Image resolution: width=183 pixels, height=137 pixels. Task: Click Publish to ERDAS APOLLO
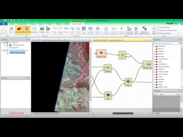(144, 30)
